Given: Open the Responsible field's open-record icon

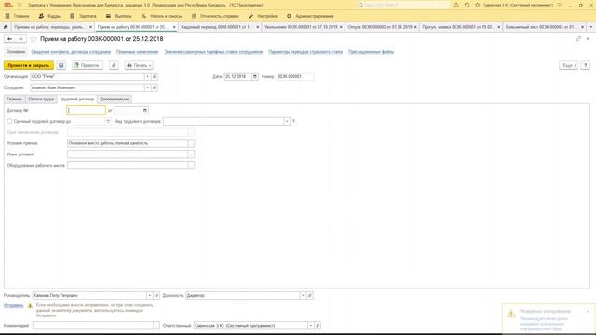Looking at the screenshot, I should [x=318, y=326].
